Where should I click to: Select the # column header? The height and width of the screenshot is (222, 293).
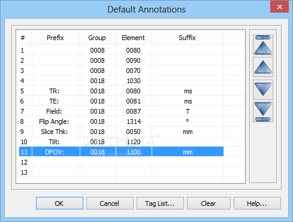[23, 38]
